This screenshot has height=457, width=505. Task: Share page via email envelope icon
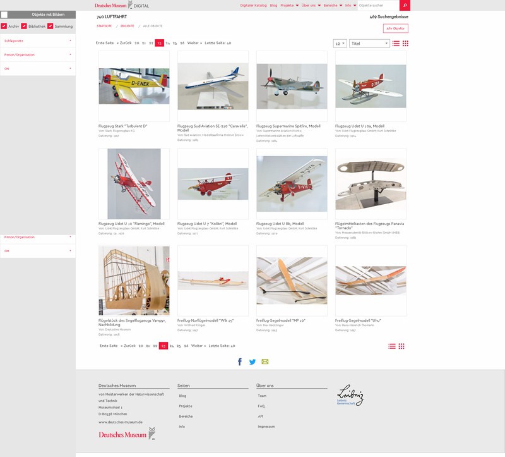pos(265,362)
